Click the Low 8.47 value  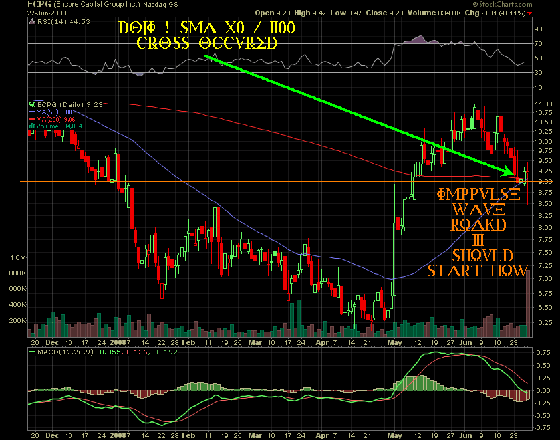(346, 13)
